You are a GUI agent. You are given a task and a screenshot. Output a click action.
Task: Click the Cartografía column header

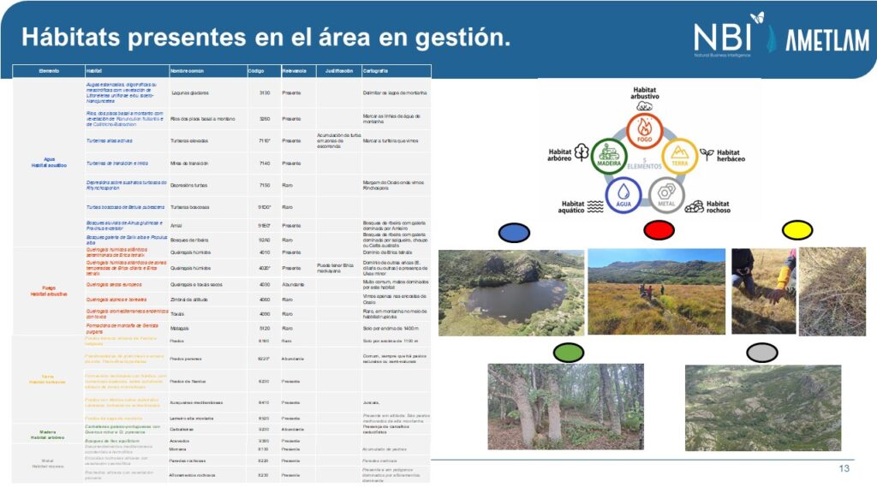coord(396,71)
